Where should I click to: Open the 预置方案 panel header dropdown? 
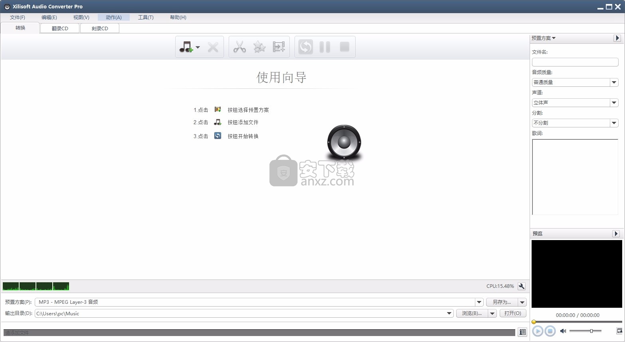pos(544,38)
